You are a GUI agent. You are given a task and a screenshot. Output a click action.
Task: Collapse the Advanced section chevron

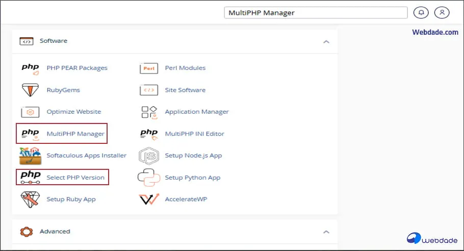point(326,232)
